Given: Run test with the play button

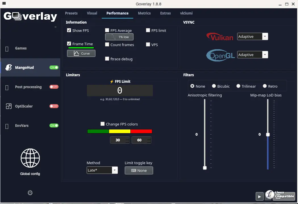Looking at the screenshot, I should pyautogui.click(x=259, y=196).
